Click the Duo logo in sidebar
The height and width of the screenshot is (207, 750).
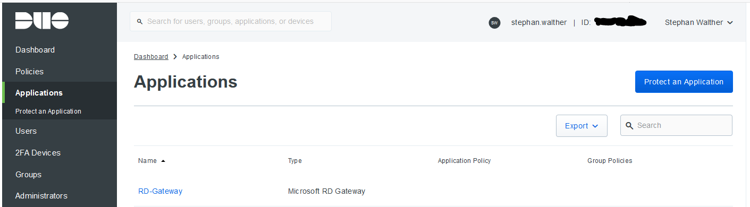[42, 21]
